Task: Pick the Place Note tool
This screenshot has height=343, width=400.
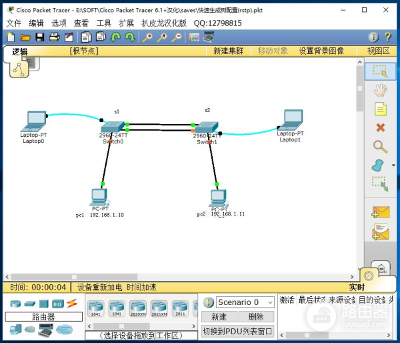Action: coord(381,108)
